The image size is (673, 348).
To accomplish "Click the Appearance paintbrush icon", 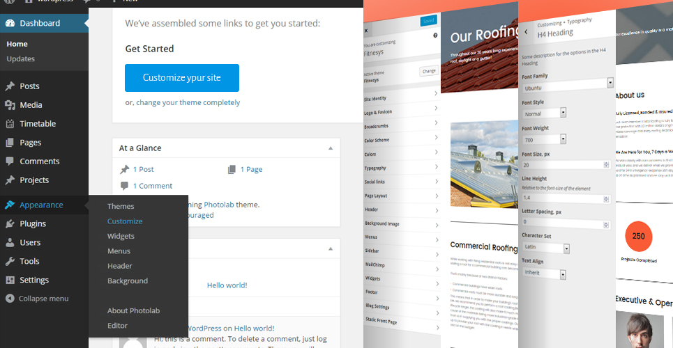I will (x=10, y=205).
